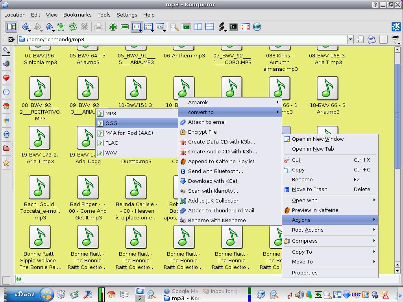Viewport: 403px width, 302px height.
Task: Expand the Open With submenu
Action: tap(330, 200)
